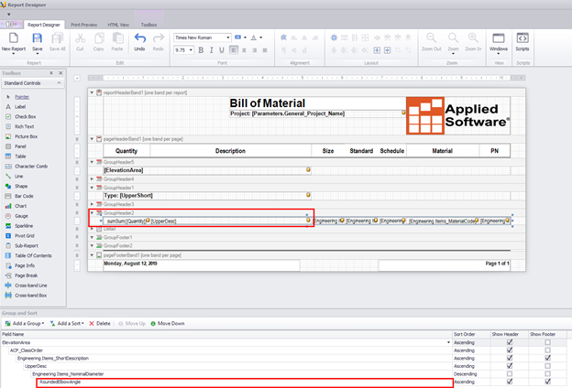Click the Move Down button

(166, 323)
